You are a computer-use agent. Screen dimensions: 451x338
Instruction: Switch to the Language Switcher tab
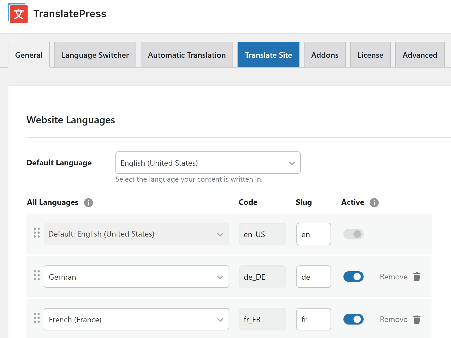(95, 55)
